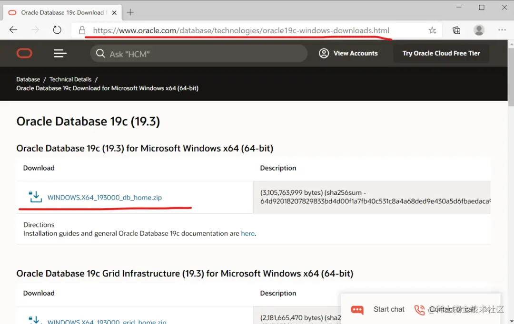Click the browser address bar URL
The height and width of the screenshot is (324, 514).
tap(241, 30)
